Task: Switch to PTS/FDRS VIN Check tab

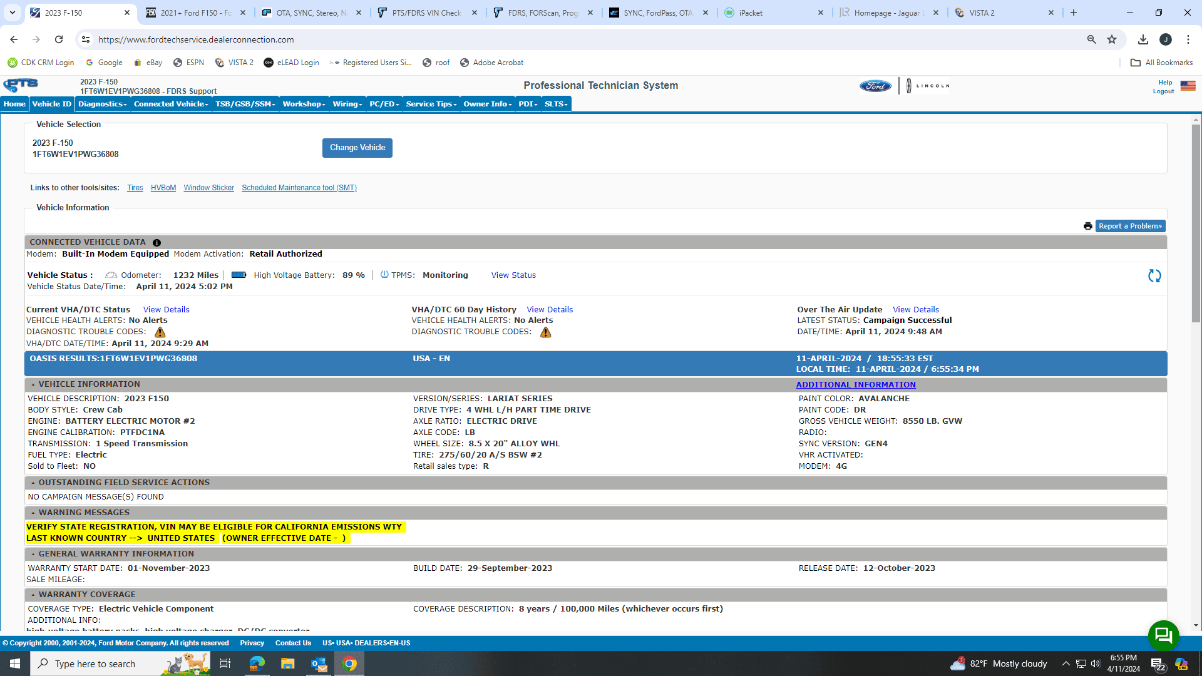Action: tap(427, 13)
